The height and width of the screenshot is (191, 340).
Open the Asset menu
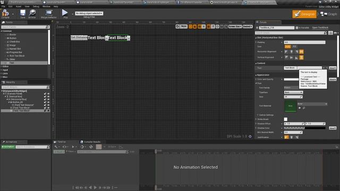pyautogui.click(x=19, y=6)
